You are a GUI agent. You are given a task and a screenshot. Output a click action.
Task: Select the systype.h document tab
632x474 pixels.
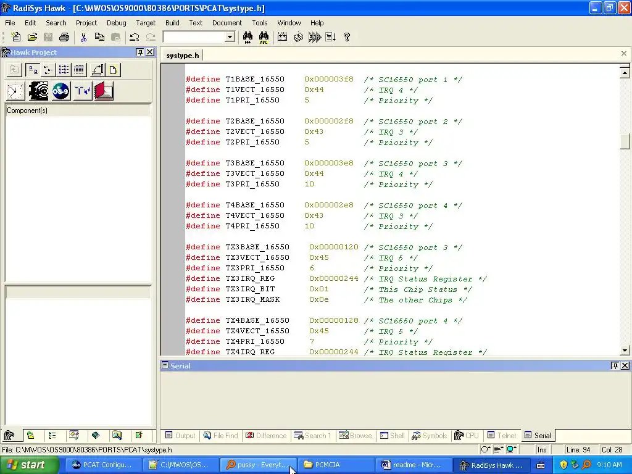coord(183,55)
